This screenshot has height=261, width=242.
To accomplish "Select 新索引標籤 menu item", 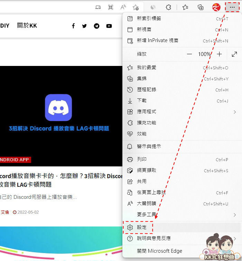I will [x=182, y=19].
